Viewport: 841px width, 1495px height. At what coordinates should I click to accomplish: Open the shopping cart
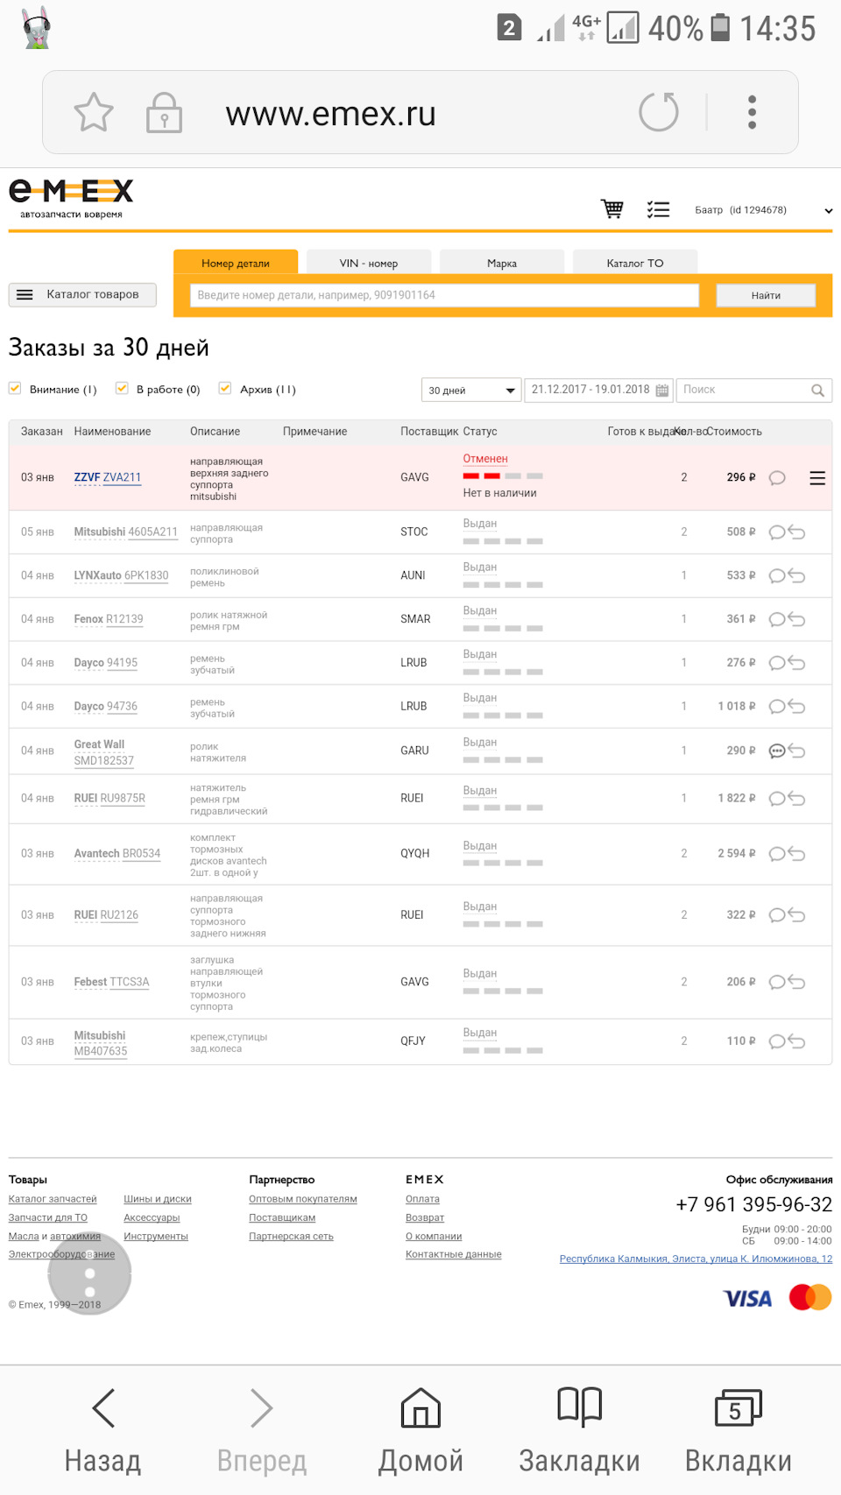(x=611, y=209)
